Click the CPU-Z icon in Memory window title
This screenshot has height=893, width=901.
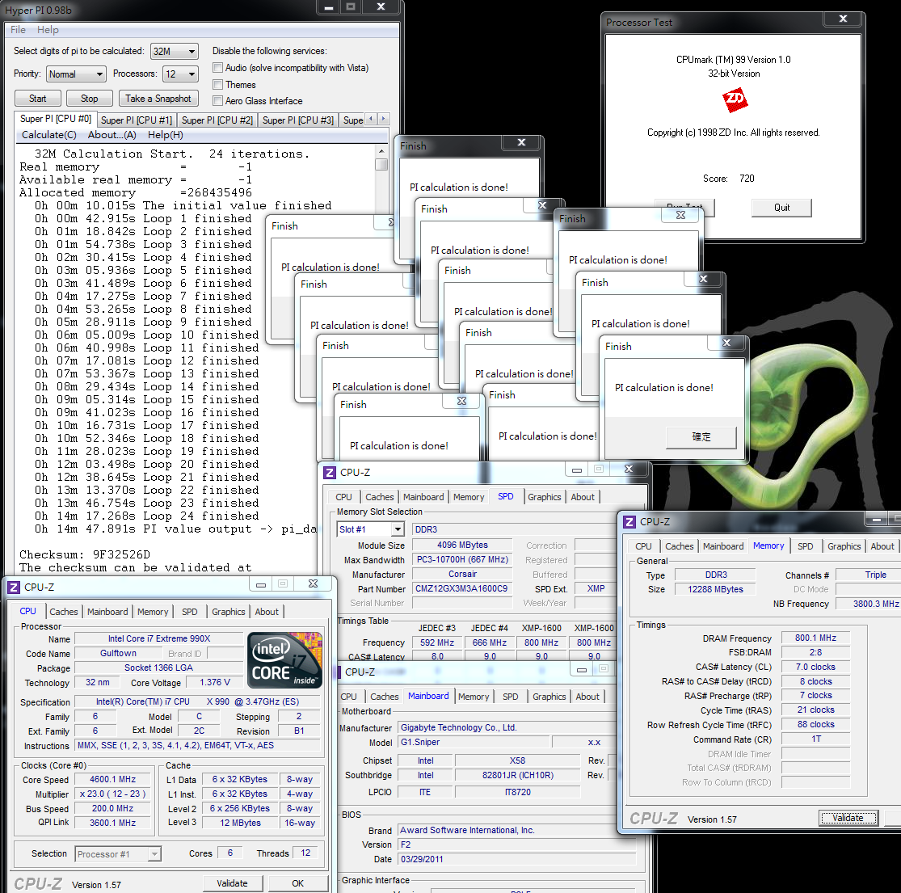pyautogui.click(x=629, y=522)
